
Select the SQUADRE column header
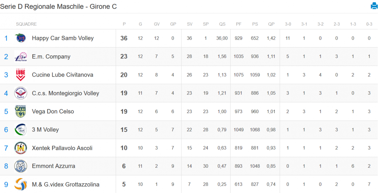[x=26, y=24]
